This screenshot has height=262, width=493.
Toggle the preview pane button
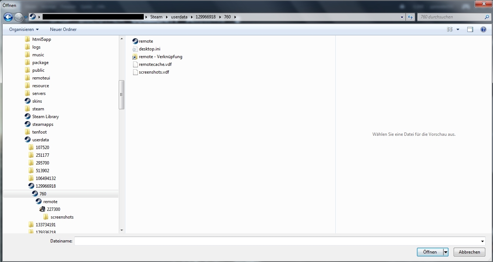coord(470,29)
